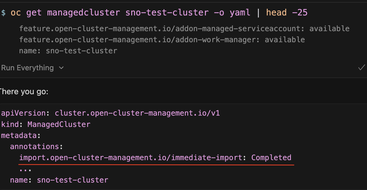Click the "There you go:" message text
Screen dimensions: 367x190
pyautogui.click(x=24, y=91)
